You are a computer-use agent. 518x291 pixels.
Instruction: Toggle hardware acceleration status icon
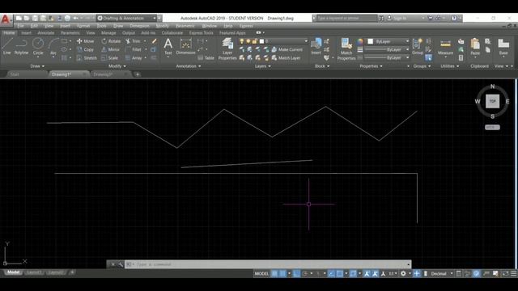[477, 273]
